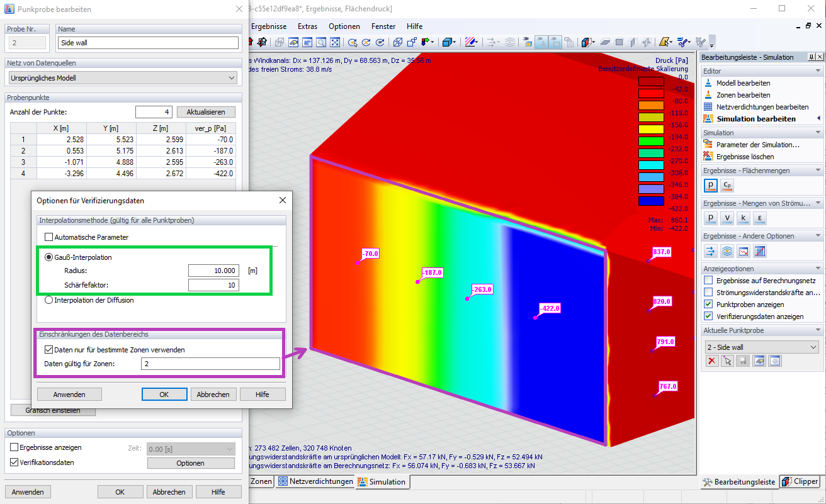Select Gauß-Interpolation radio button
This screenshot has width=826, height=504.
click(x=49, y=257)
